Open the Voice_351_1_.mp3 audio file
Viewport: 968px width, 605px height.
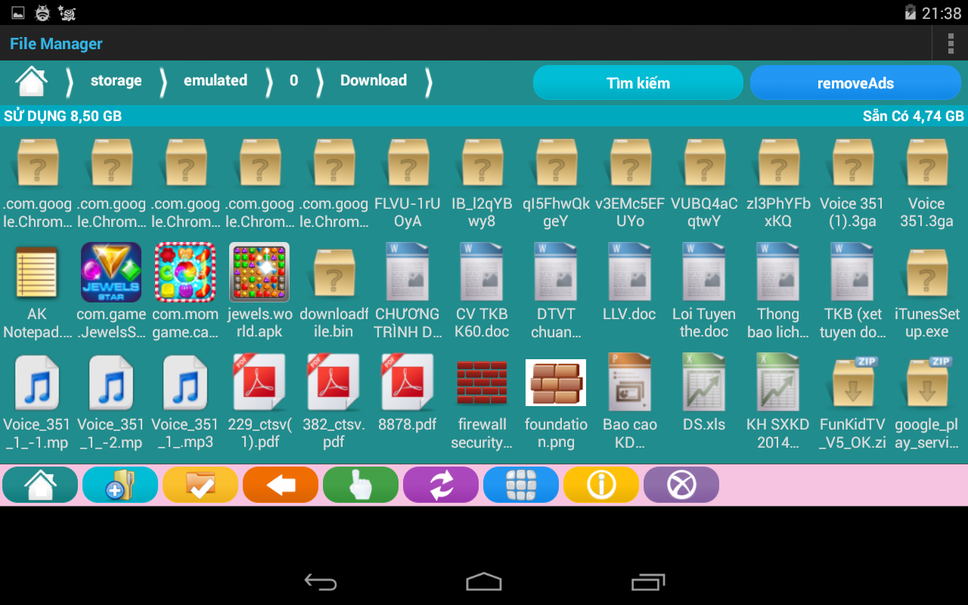click(185, 403)
